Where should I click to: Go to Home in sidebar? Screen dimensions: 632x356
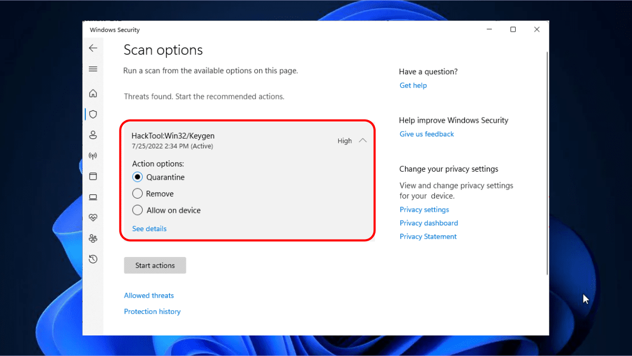click(x=93, y=93)
